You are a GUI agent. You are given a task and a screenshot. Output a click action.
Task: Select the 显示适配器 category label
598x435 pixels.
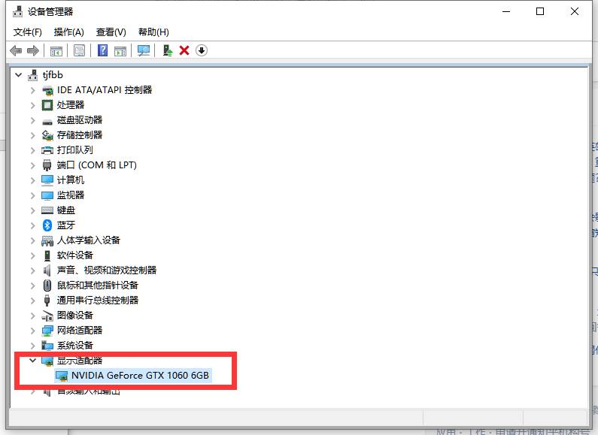coord(80,361)
